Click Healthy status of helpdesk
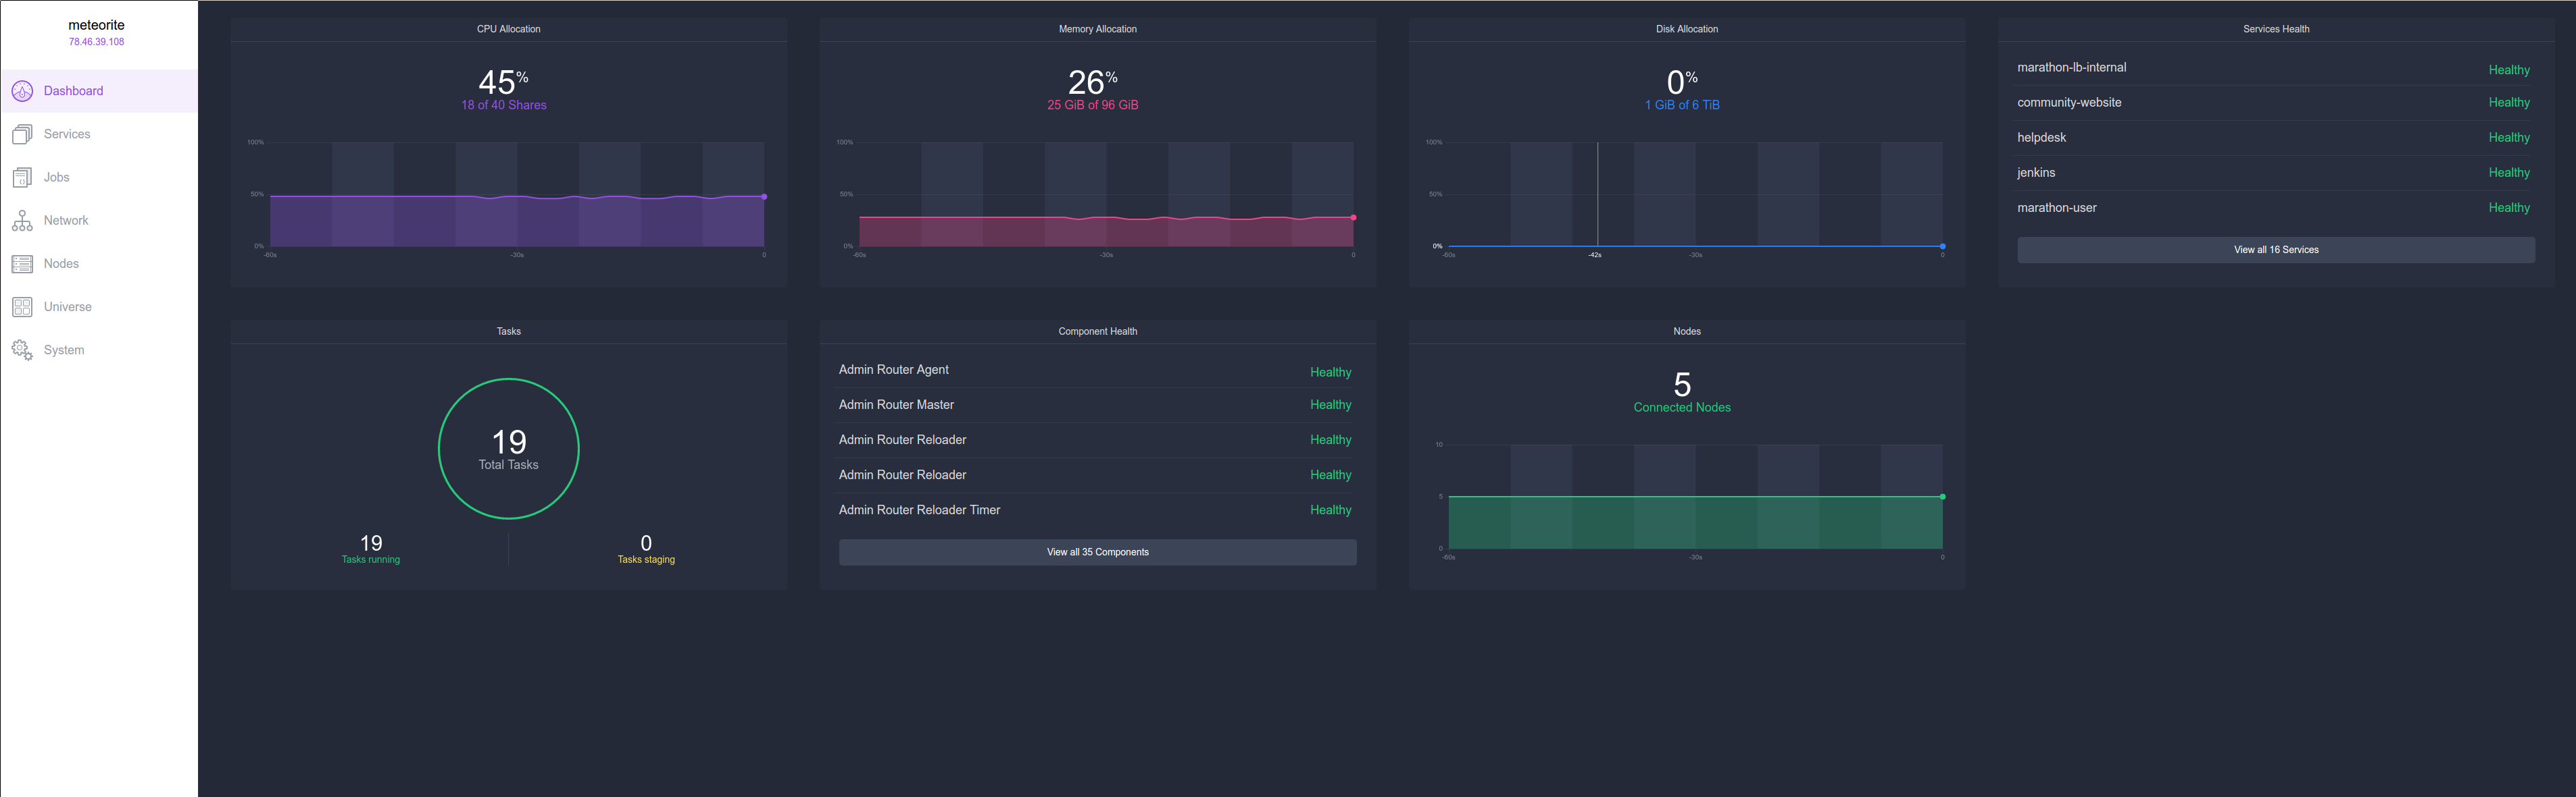The width and height of the screenshot is (2576, 797). 2509,138
